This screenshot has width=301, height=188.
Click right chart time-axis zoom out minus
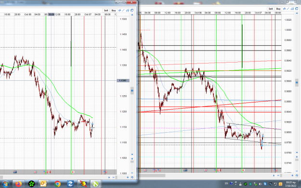(278, 175)
